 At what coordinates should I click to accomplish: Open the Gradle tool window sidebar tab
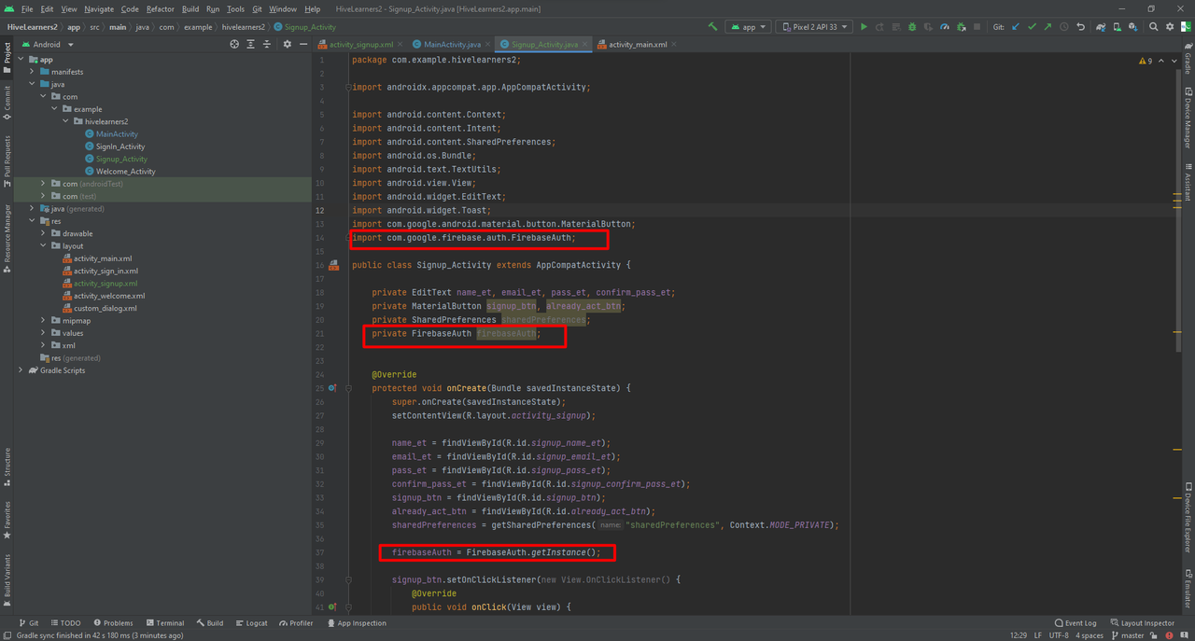pyautogui.click(x=1188, y=58)
